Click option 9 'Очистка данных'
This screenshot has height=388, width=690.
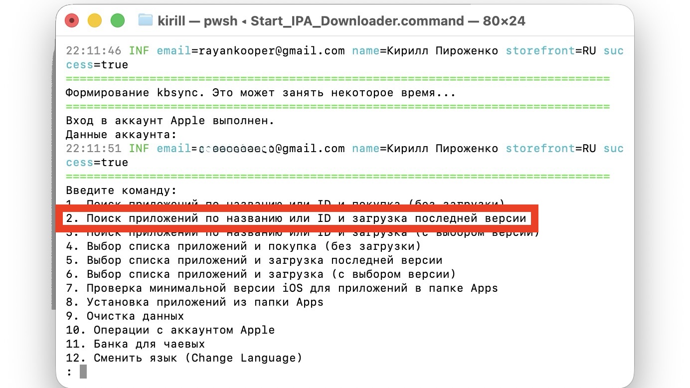[125, 316]
